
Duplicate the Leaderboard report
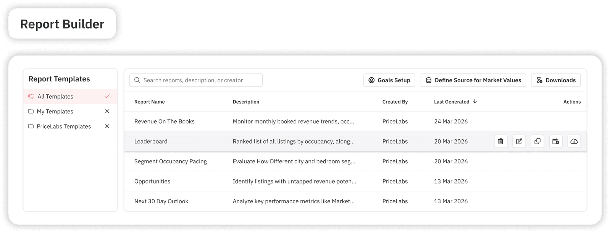tap(537, 141)
